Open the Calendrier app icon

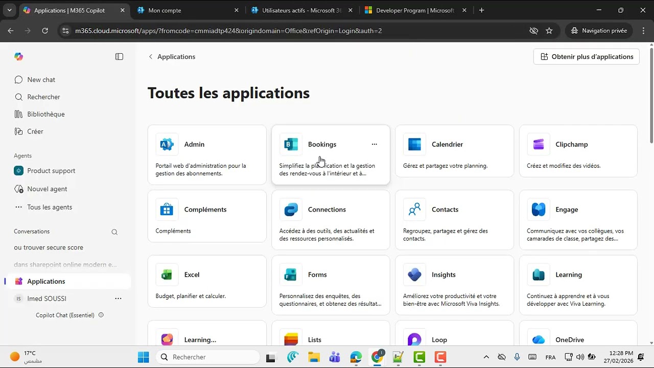[x=414, y=144]
